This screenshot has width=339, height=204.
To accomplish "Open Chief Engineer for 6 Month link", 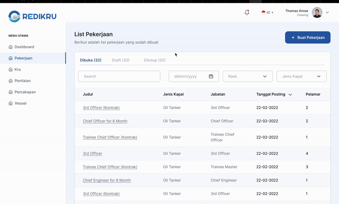I will point(107,180).
